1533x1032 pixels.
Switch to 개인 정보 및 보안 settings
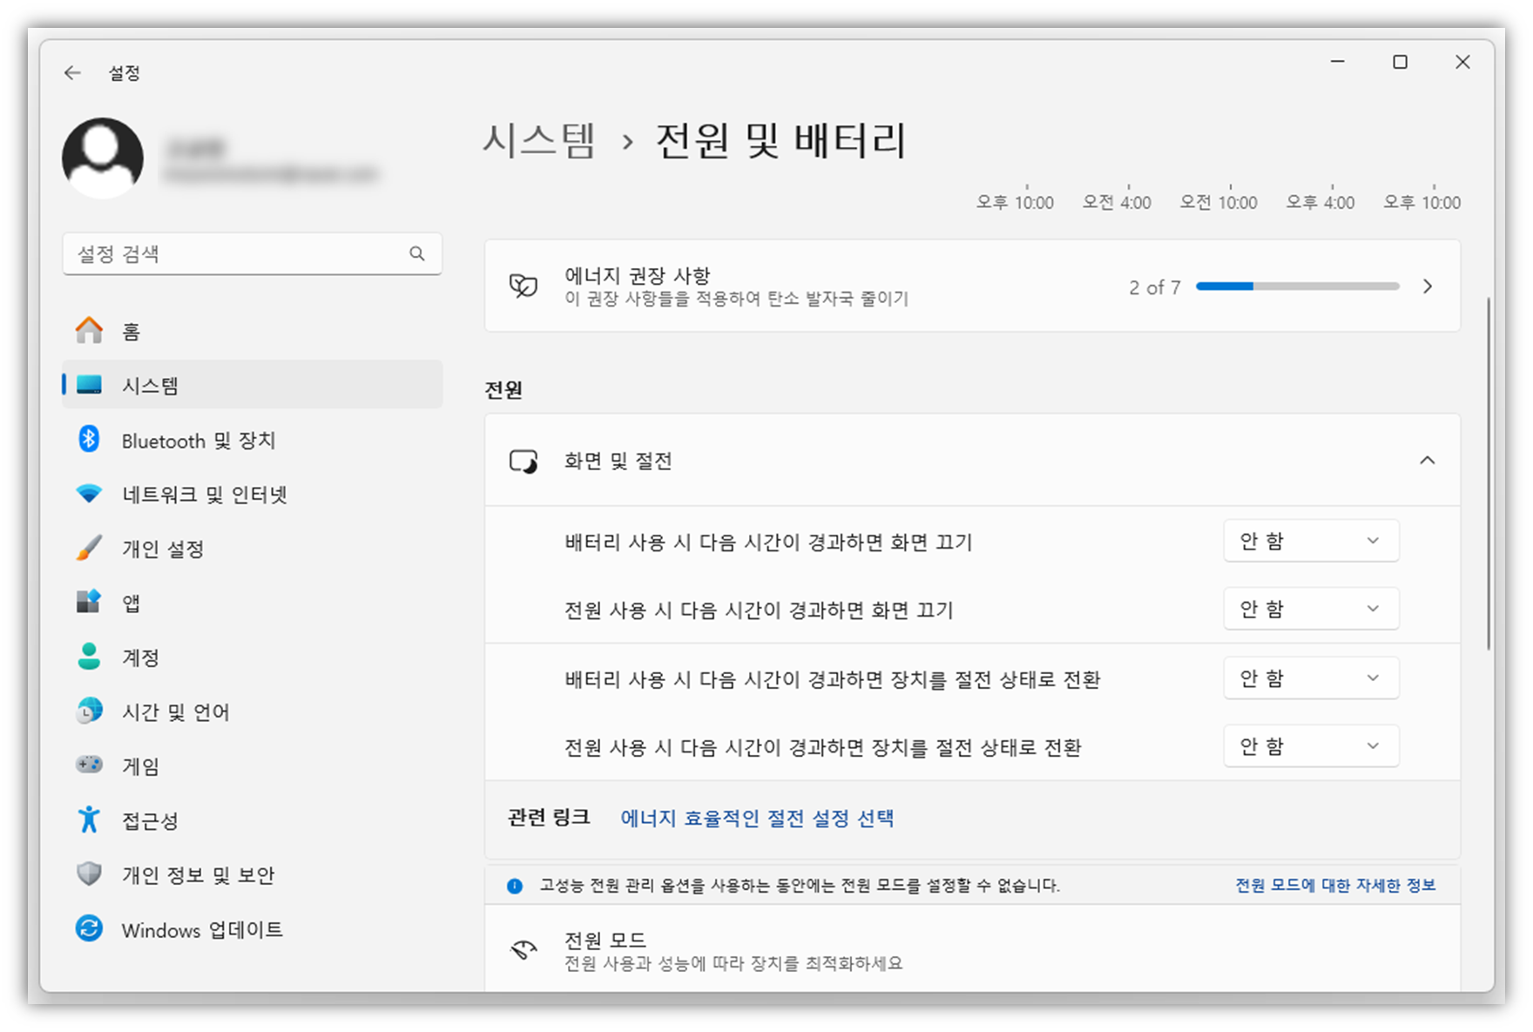tap(88, 874)
